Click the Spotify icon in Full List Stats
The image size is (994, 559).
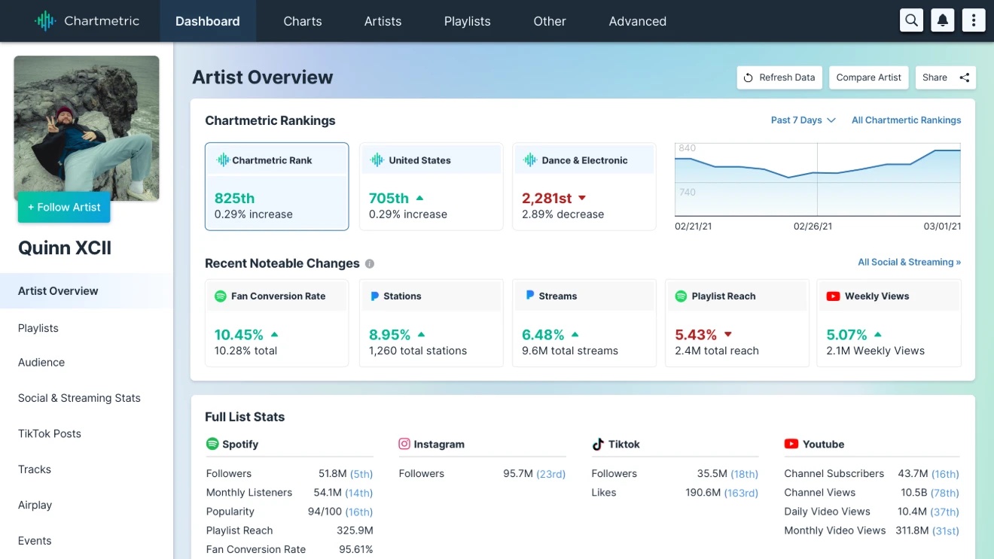coord(212,444)
